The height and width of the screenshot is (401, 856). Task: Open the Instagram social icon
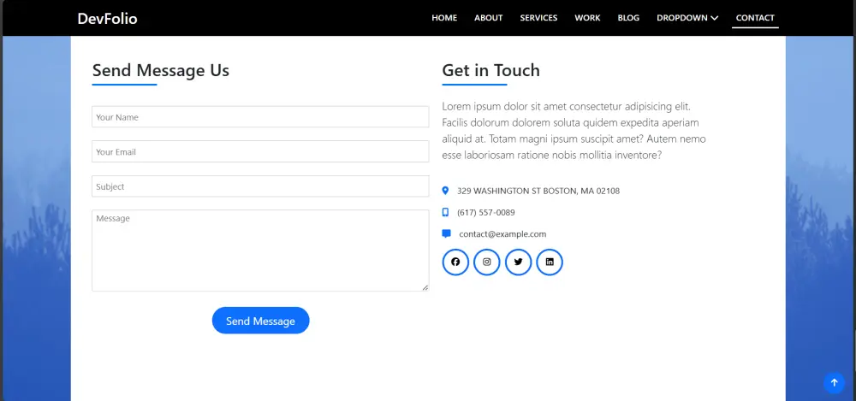(487, 262)
